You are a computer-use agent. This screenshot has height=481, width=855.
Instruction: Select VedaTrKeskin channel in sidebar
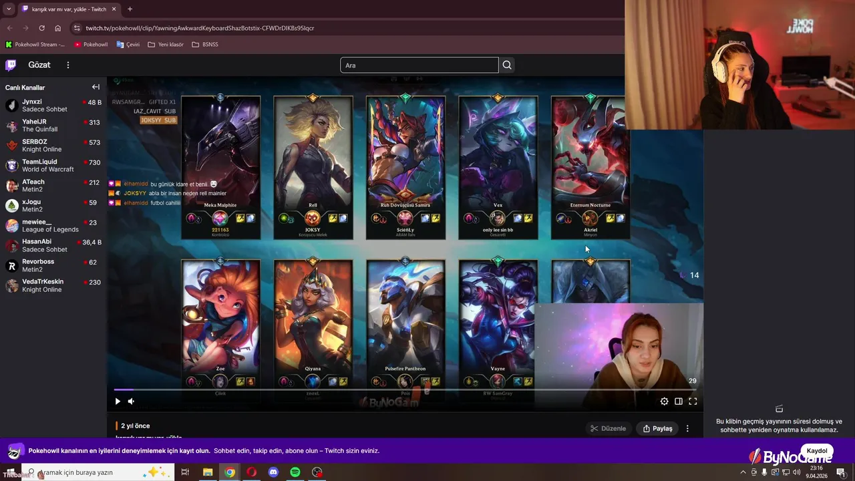click(53, 286)
